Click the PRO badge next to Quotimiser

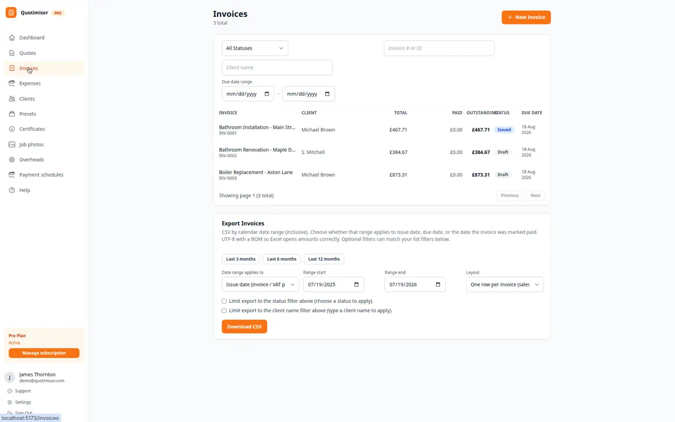coord(58,13)
